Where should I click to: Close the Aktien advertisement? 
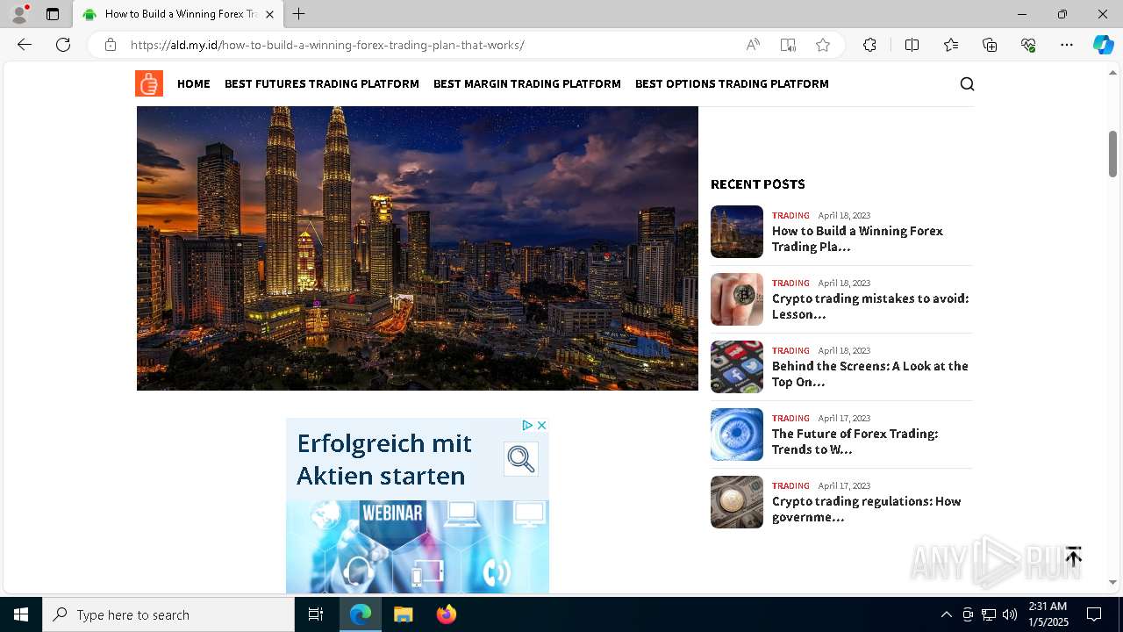point(541,425)
